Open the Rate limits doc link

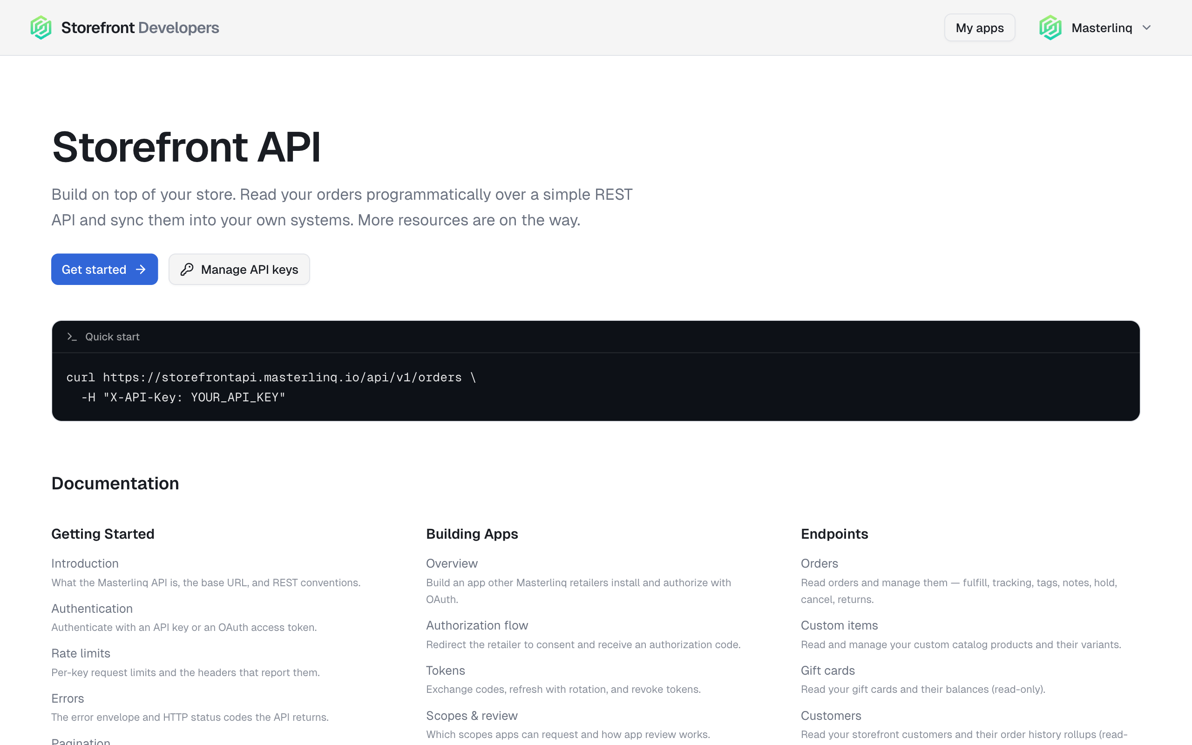tap(81, 653)
